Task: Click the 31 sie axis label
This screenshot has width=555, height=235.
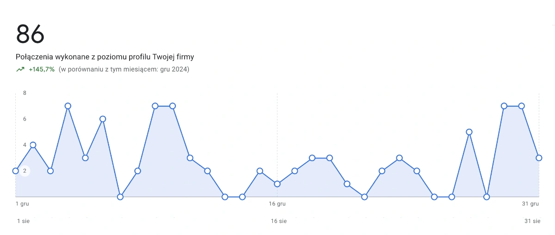Action: pos(532,221)
